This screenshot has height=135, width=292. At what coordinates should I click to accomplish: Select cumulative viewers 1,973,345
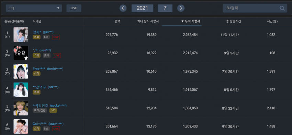click(190, 72)
